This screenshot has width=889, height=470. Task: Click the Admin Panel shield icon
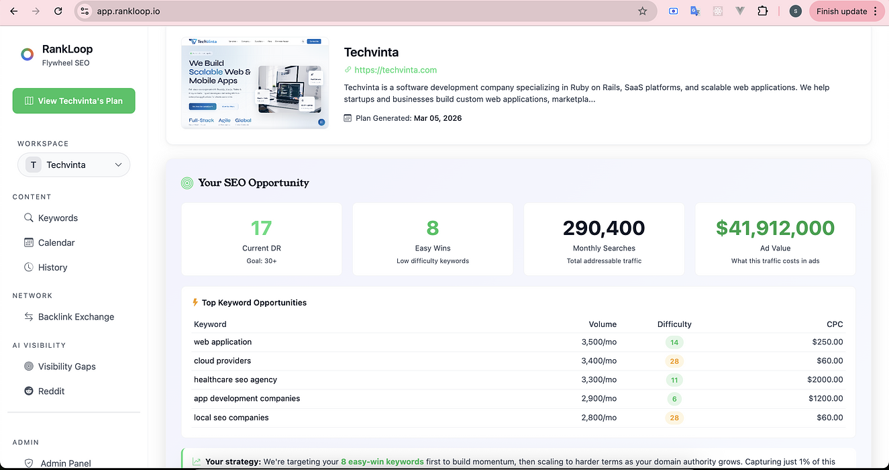pos(28,463)
